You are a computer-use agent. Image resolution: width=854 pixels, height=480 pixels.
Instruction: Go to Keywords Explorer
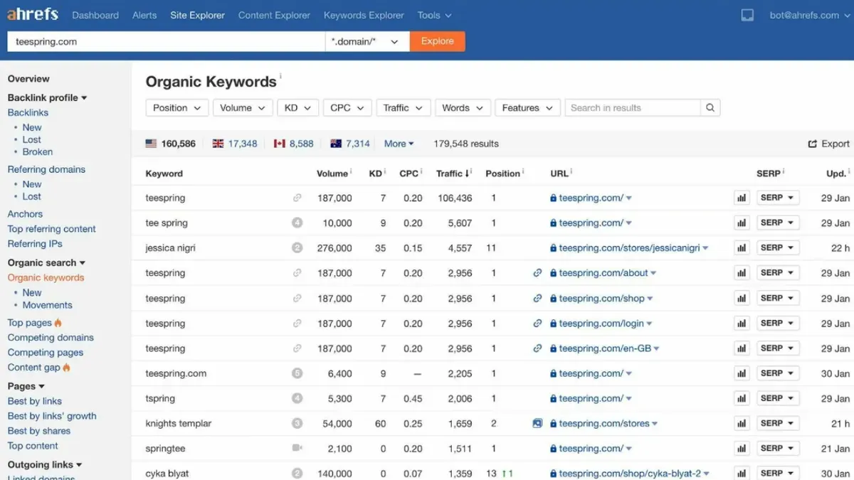[364, 15]
